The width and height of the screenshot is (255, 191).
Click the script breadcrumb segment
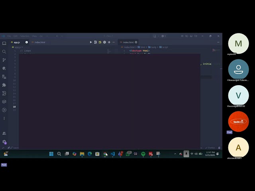tap(164, 47)
